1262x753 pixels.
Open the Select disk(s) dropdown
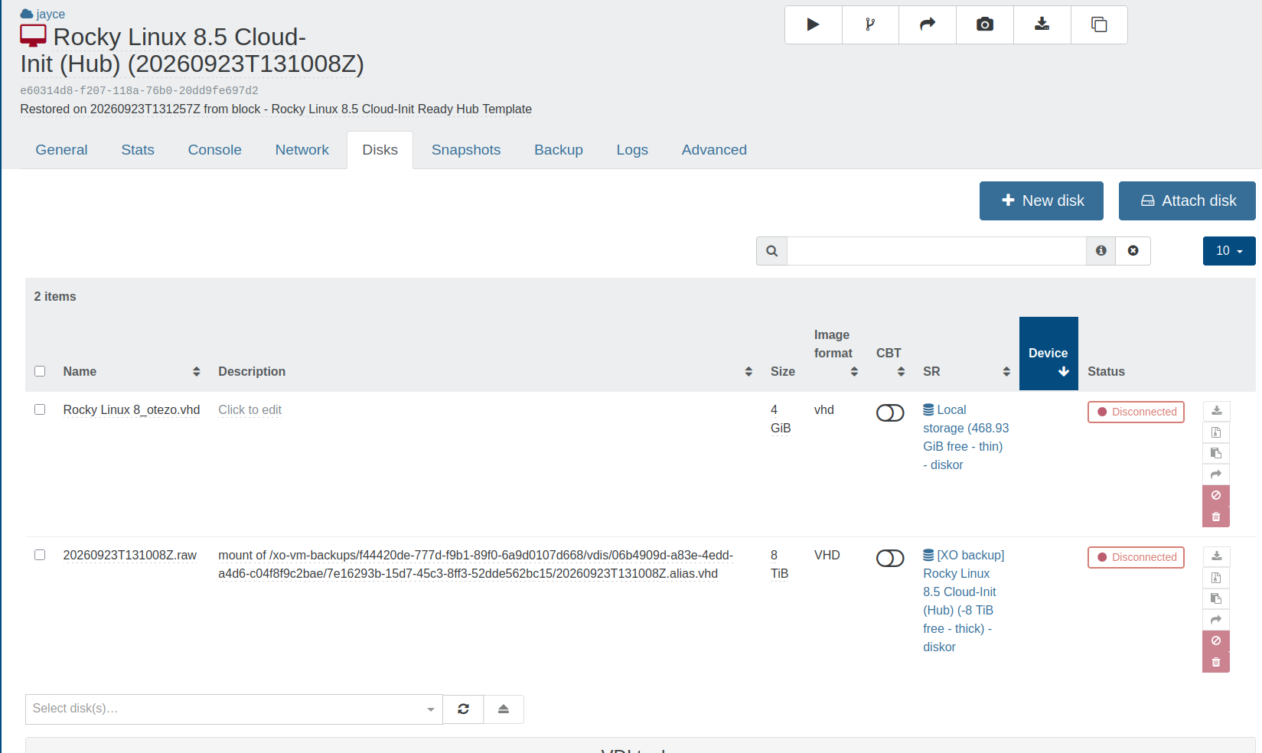coord(234,709)
